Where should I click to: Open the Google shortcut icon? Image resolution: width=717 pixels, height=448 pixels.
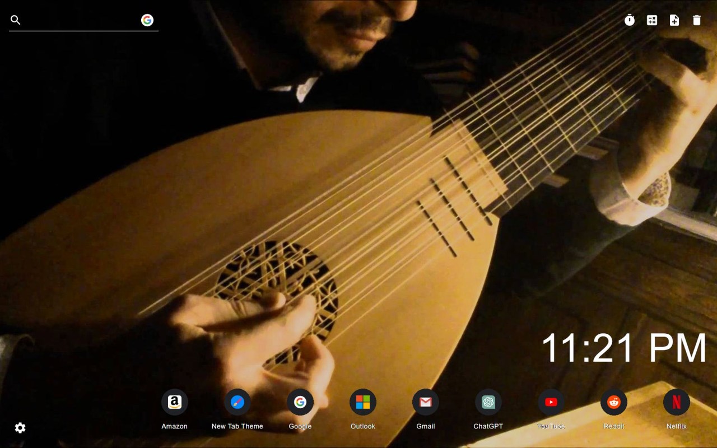click(x=300, y=402)
